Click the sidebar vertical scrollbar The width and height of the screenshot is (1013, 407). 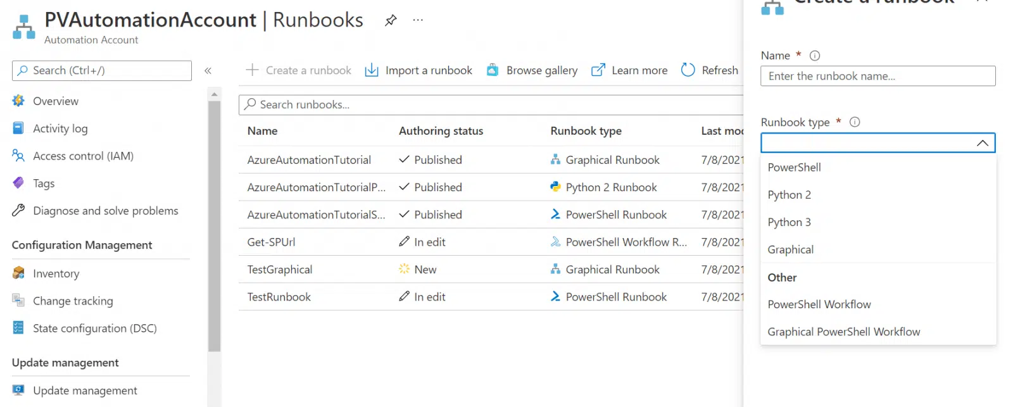click(214, 225)
